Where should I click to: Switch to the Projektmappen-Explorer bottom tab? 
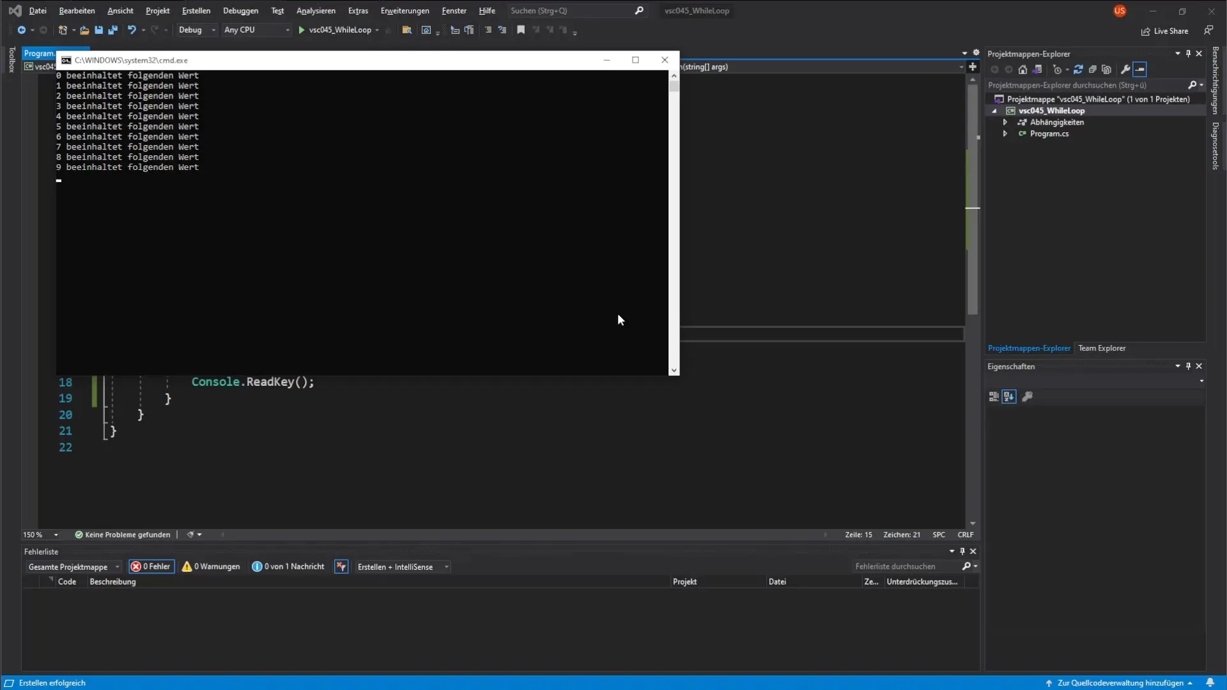(1029, 348)
